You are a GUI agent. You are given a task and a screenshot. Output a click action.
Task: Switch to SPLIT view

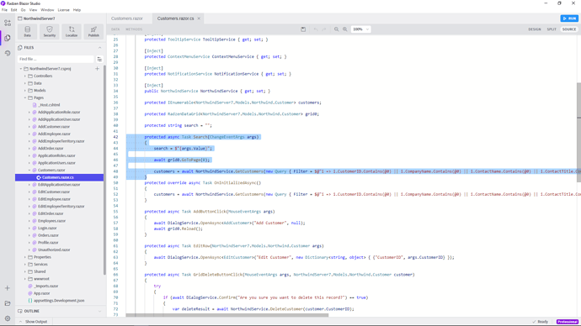click(x=552, y=29)
